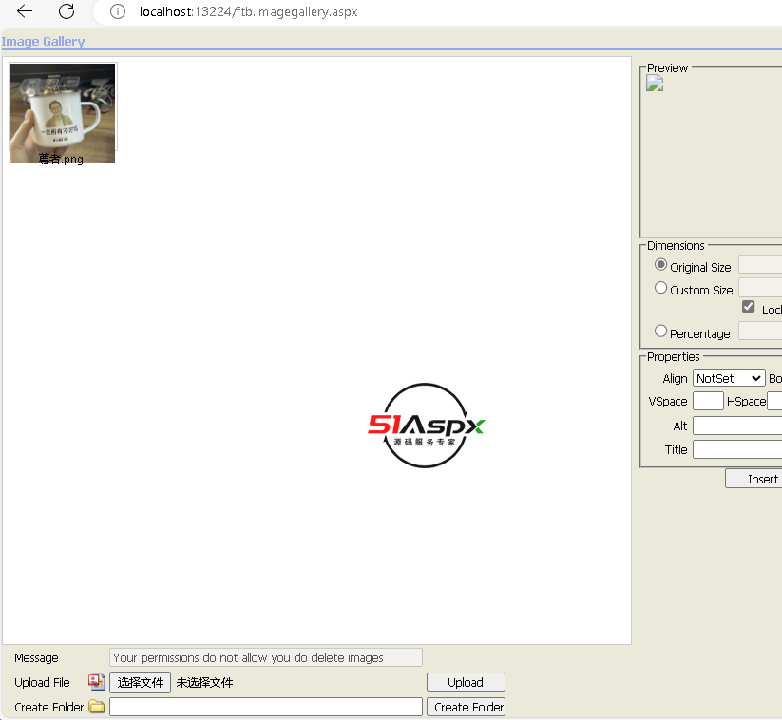Click the Percentage value field

[760, 331]
